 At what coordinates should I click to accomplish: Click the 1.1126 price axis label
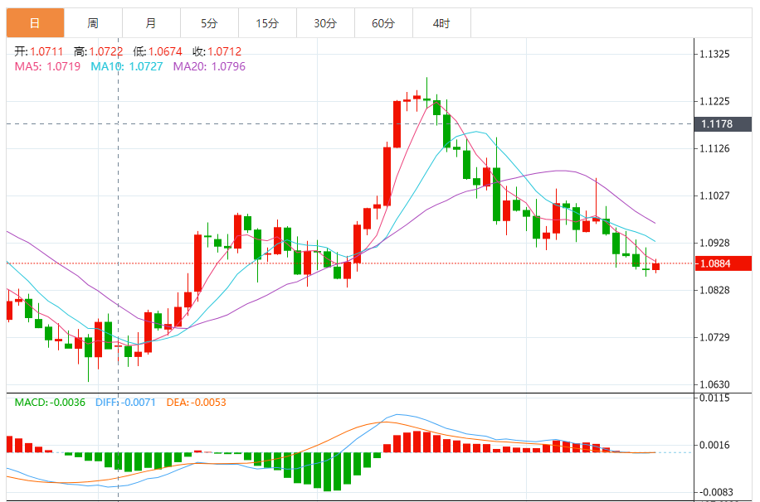click(x=714, y=148)
